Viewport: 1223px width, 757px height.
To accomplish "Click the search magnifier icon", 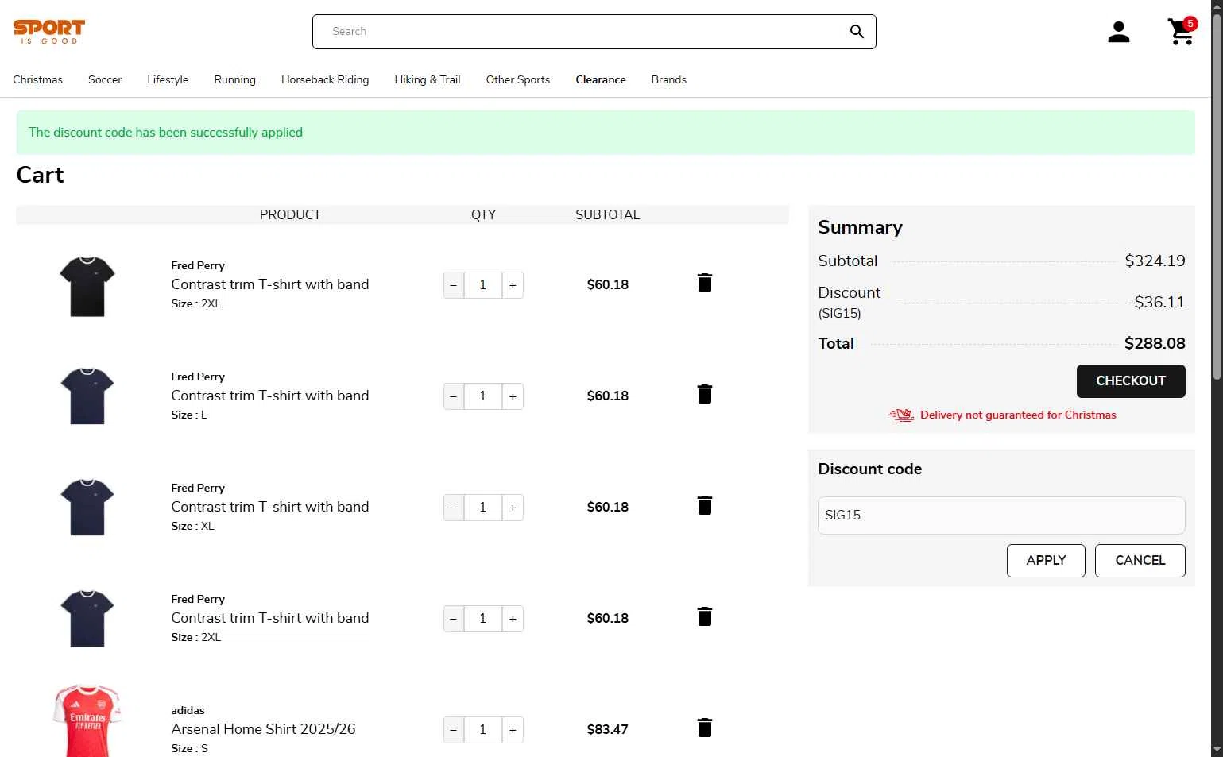I will [856, 32].
